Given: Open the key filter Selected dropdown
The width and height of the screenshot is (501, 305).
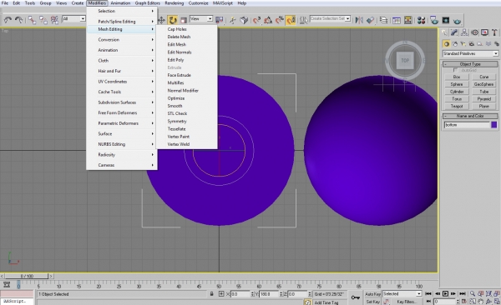Looking at the screenshot, I should 402,294.
